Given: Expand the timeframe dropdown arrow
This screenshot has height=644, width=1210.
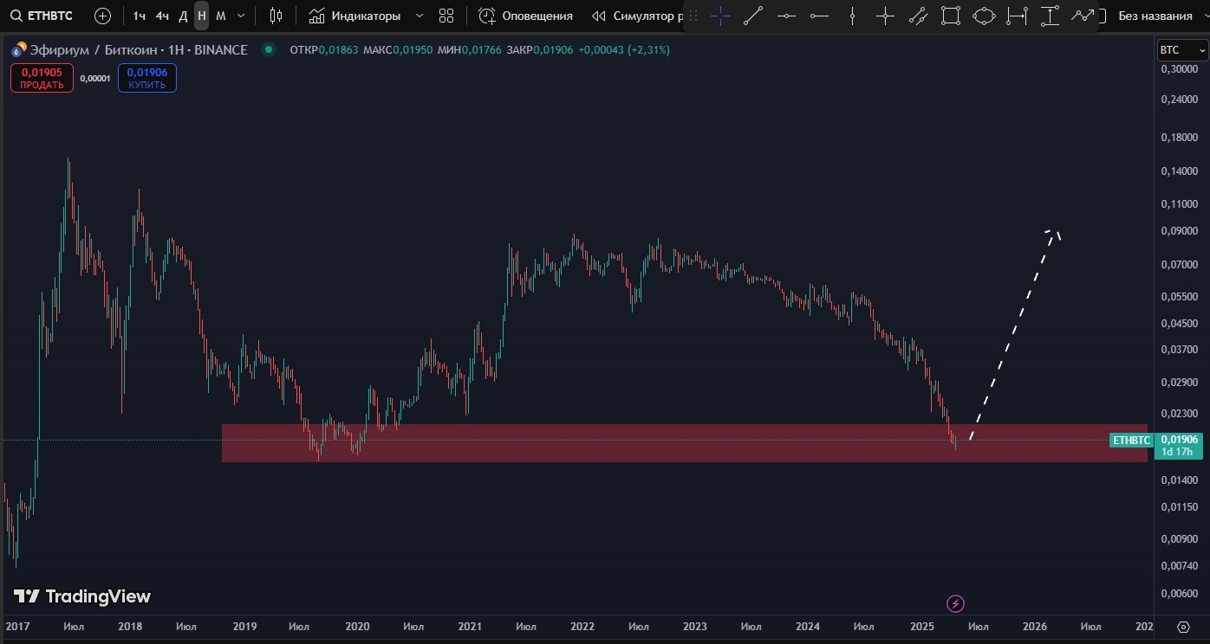Looking at the screenshot, I should click(240, 15).
